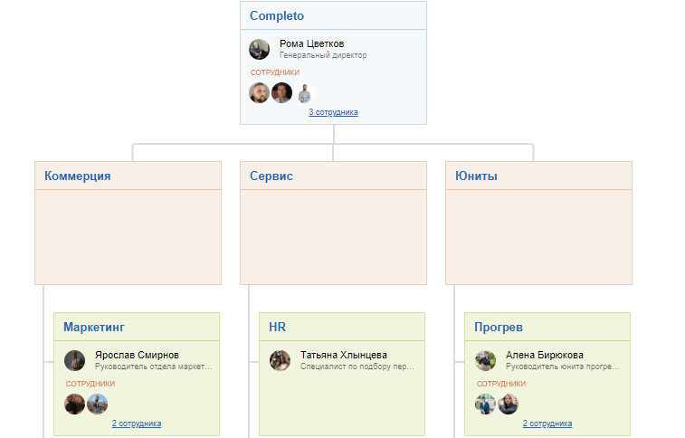Open '2 сотрудника' link in Маркетинг
The width and height of the screenshot is (685, 438).
pyautogui.click(x=137, y=424)
